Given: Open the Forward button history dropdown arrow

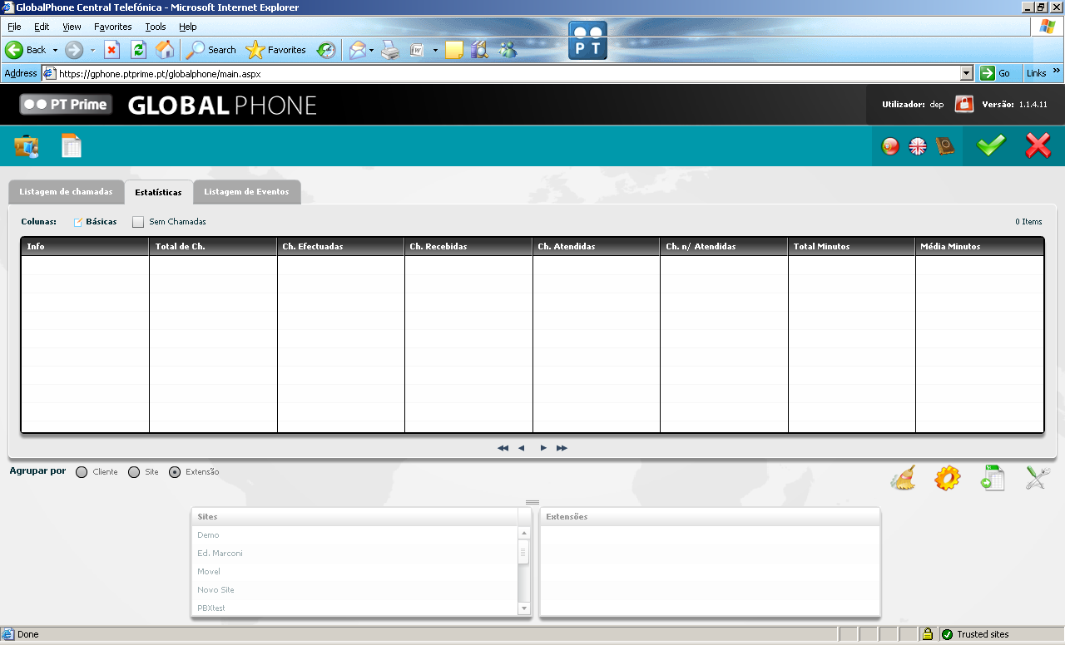Looking at the screenshot, I should (x=92, y=50).
